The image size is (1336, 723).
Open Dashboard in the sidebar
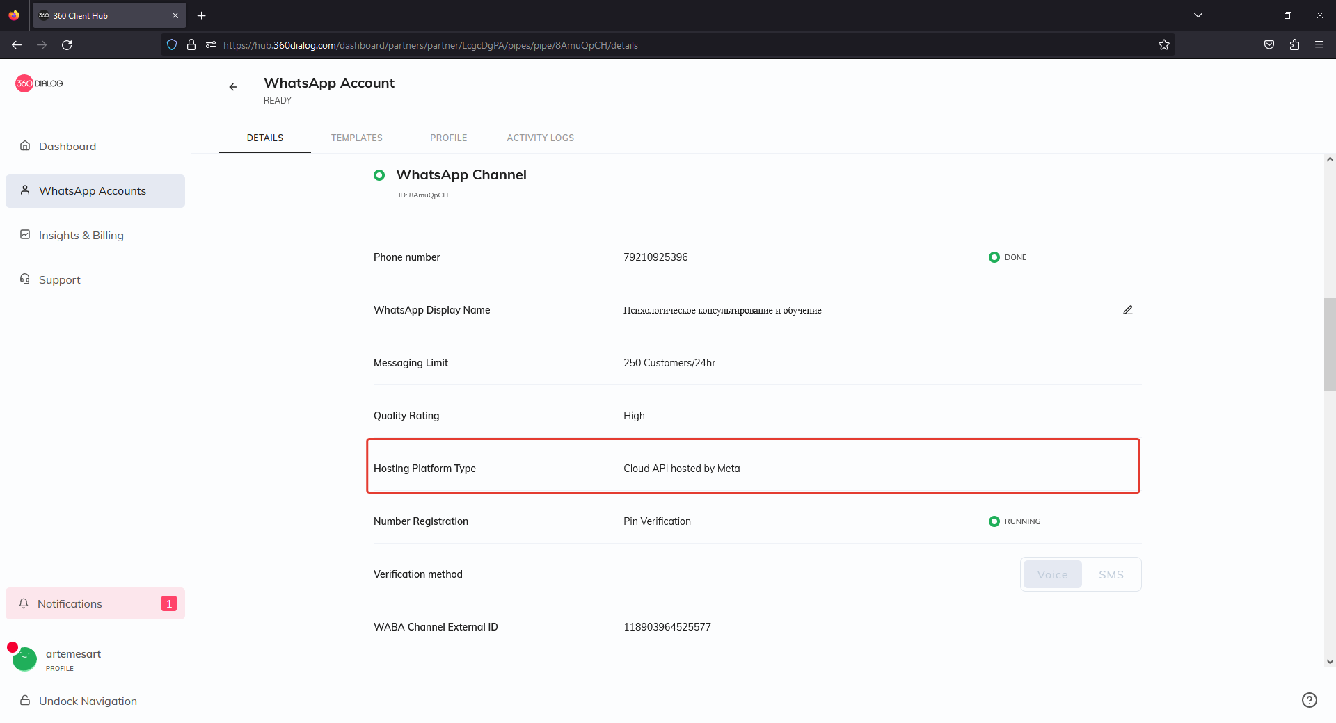point(95,146)
